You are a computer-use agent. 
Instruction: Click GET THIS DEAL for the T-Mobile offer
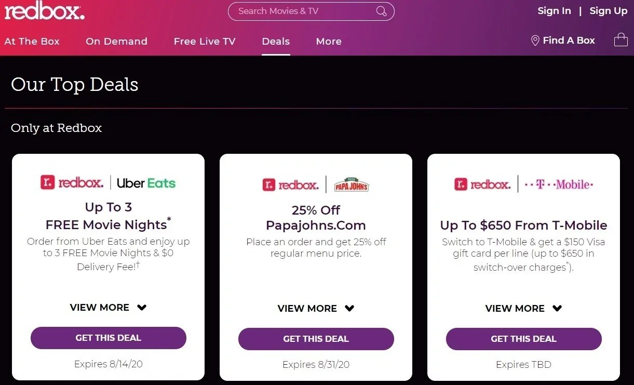click(523, 339)
